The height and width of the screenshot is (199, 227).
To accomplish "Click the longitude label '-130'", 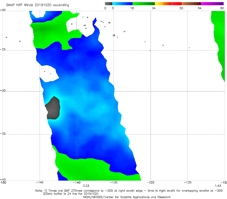I will coord(150,182).
